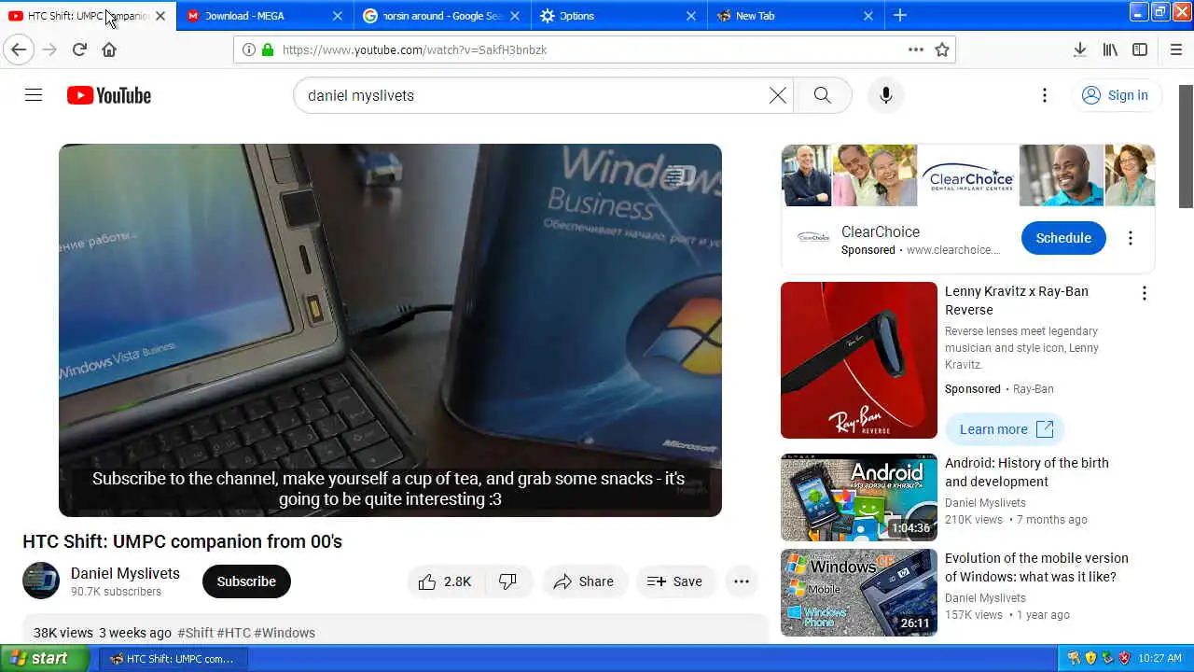Clear the search query with the X
The image size is (1194, 672).
pyautogui.click(x=777, y=95)
